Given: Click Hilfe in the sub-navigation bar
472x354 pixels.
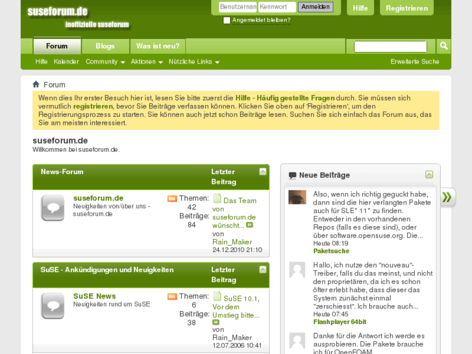Looking at the screenshot, I should (42, 62).
